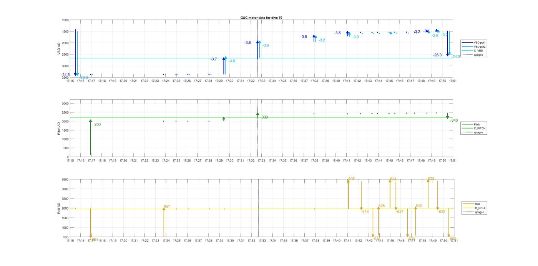Click the '-24.0' data label
The image size is (538, 266).
tap(456, 57)
